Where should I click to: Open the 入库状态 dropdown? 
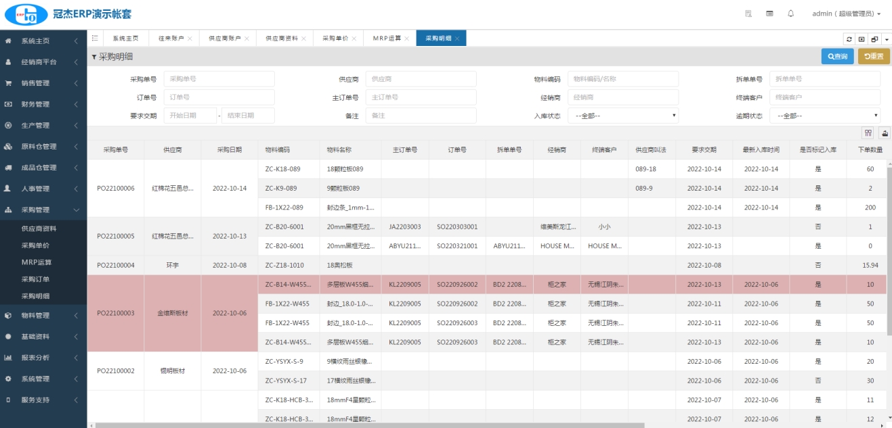coord(622,116)
